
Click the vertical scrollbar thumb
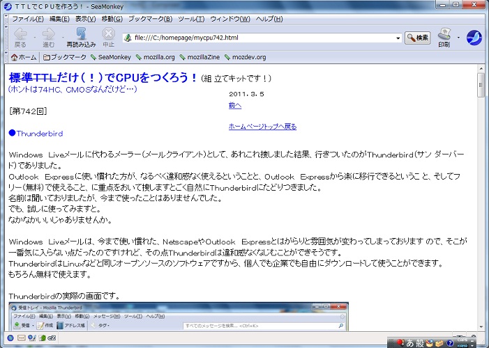tap(481, 86)
